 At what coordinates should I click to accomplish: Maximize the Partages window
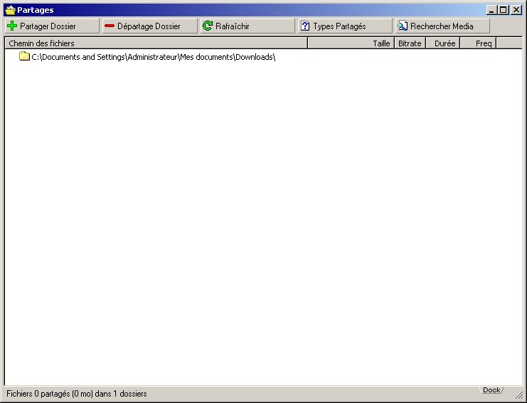coord(504,10)
